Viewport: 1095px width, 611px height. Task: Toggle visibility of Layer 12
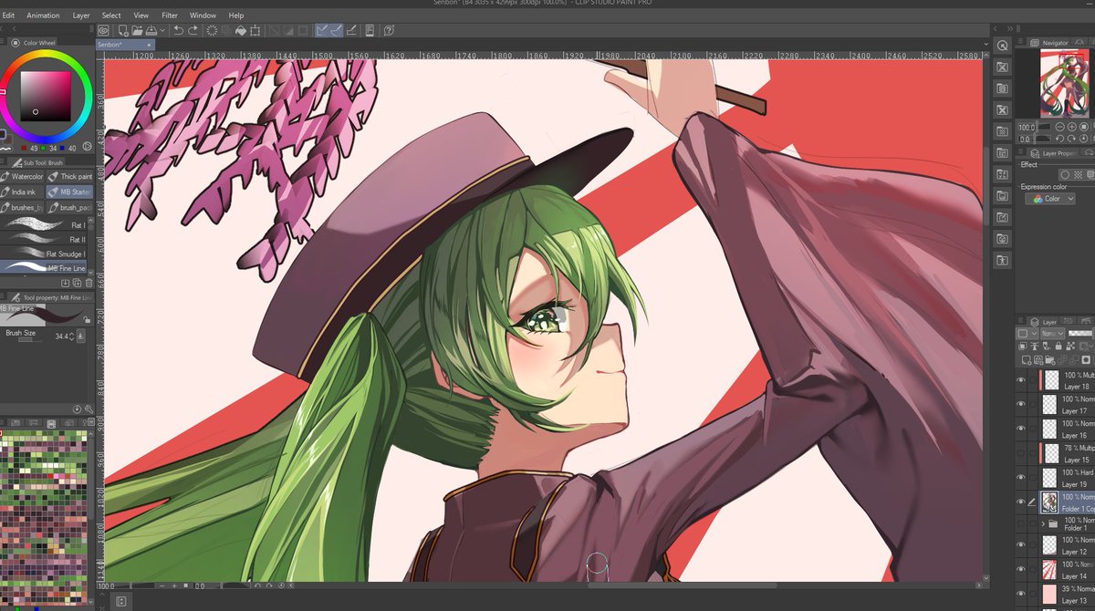click(1021, 544)
